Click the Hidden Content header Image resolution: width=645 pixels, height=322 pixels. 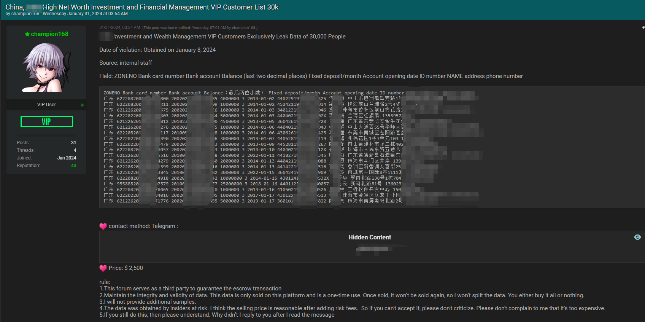[x=370, y=237]
